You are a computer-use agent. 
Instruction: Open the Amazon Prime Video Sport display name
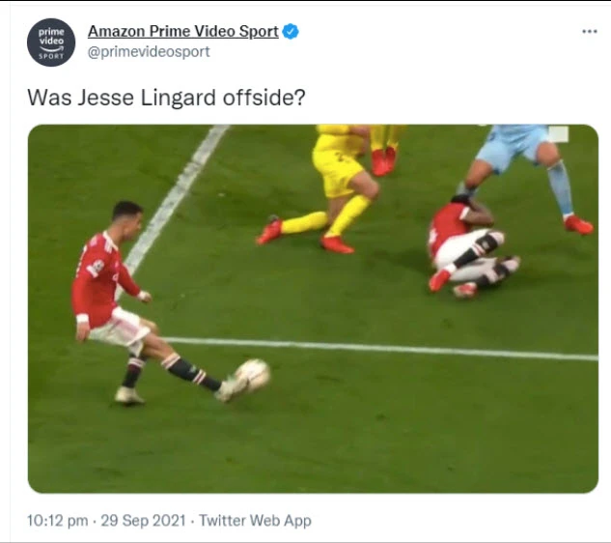point(183,32)
